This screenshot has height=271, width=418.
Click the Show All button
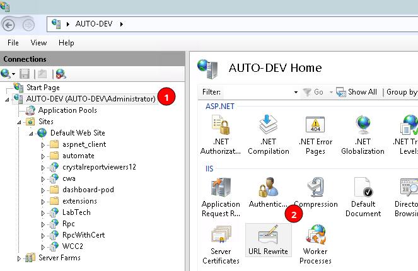coord(356,92)
